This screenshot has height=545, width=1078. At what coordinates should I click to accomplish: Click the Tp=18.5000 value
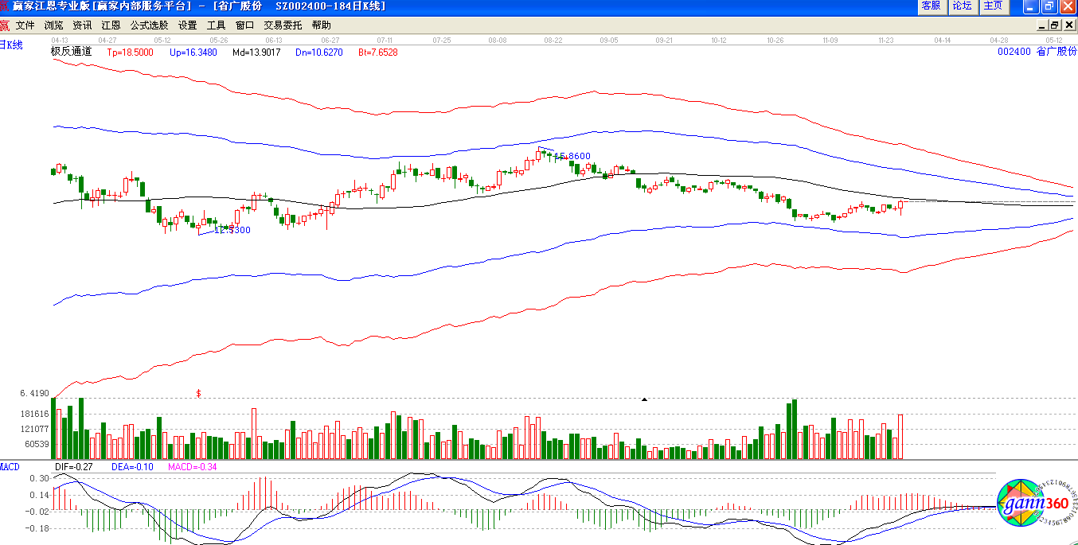click(x=131, y=53)
